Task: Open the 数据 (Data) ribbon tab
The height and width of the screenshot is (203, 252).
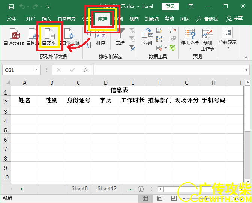Action: point(102,19)
